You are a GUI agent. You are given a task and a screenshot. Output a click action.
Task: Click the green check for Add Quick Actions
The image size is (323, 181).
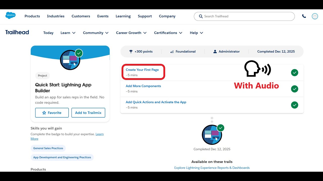tap(294, 105)
